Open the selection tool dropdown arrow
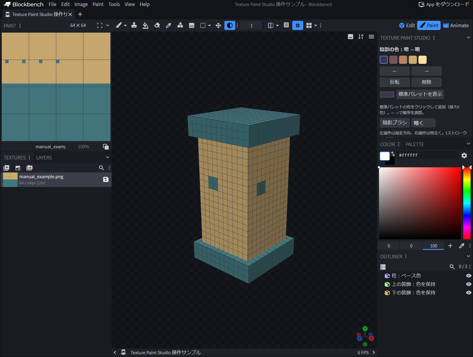 click(x=210, y=26)
